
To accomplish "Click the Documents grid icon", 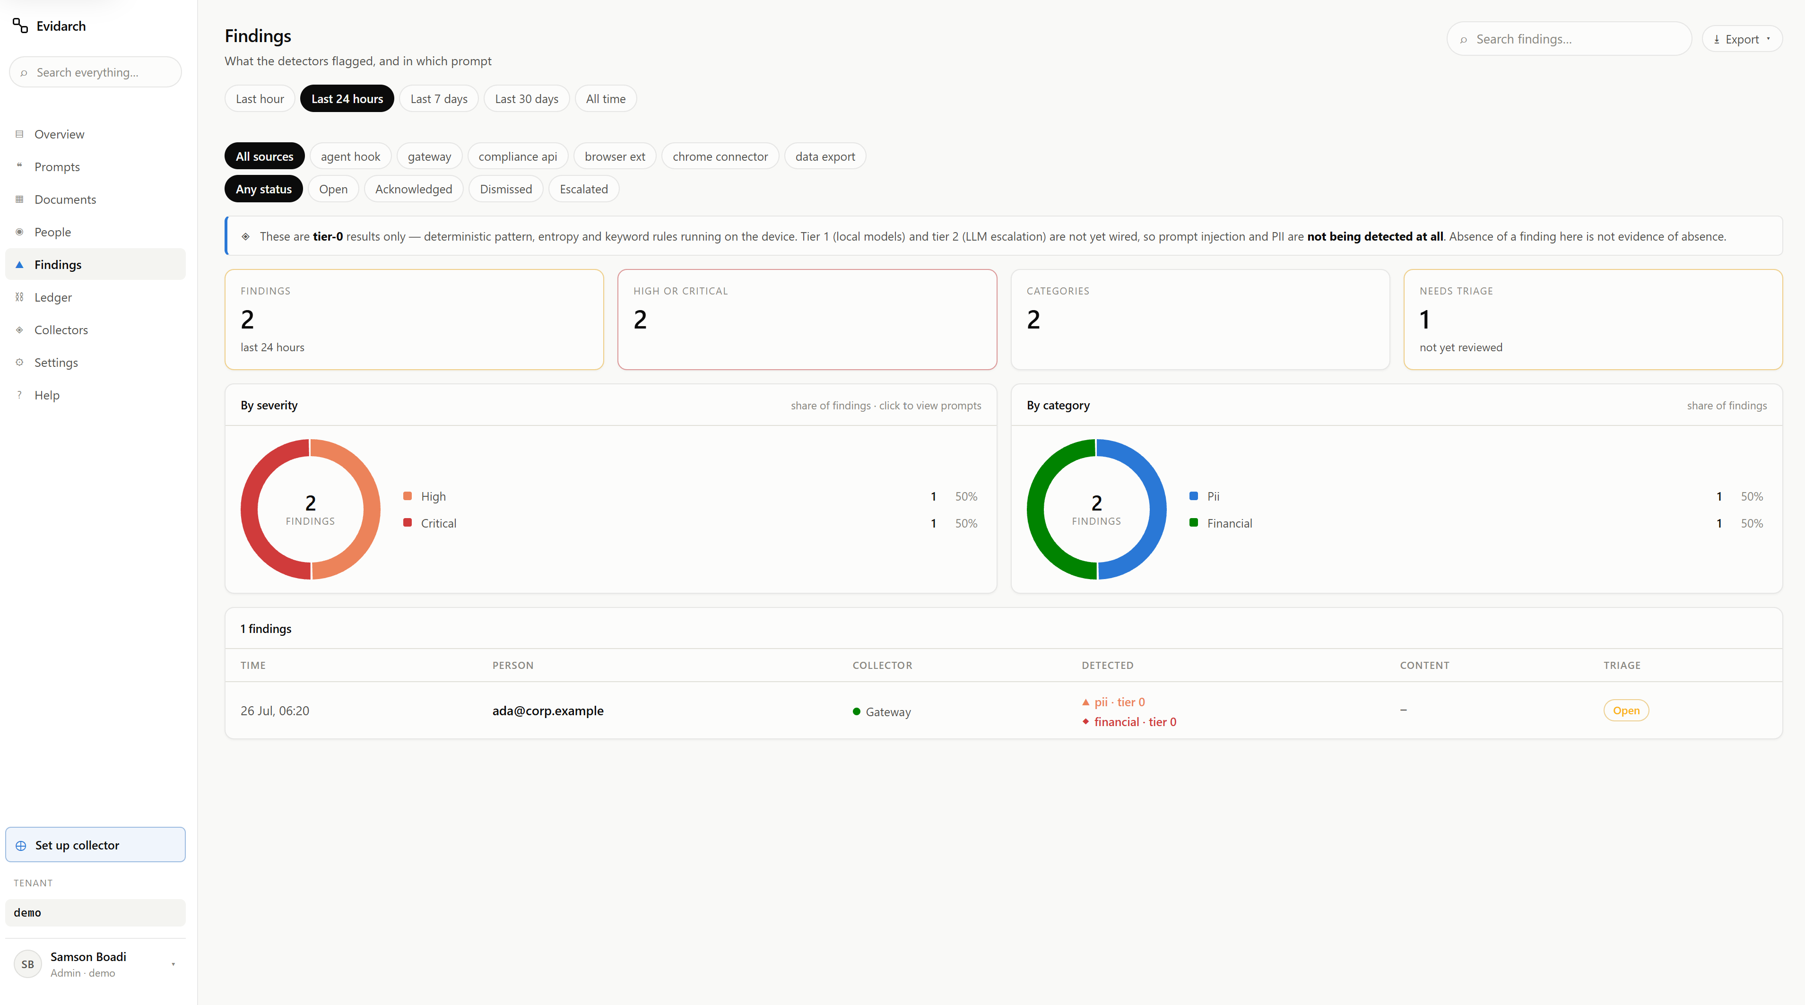I will (x=20, y=199).
